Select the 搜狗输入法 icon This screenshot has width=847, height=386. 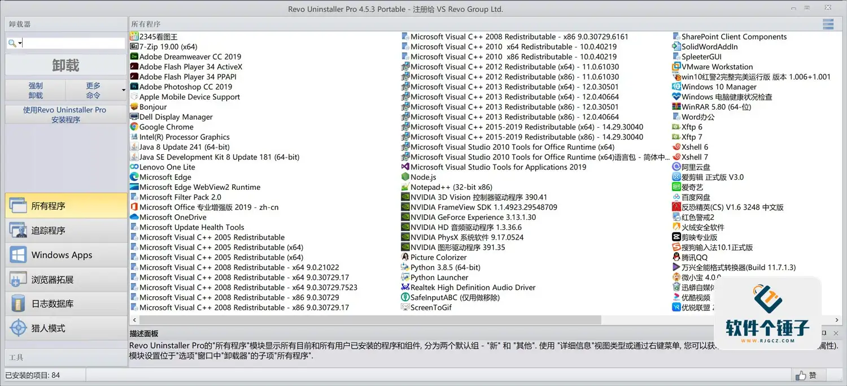point(676,247)
